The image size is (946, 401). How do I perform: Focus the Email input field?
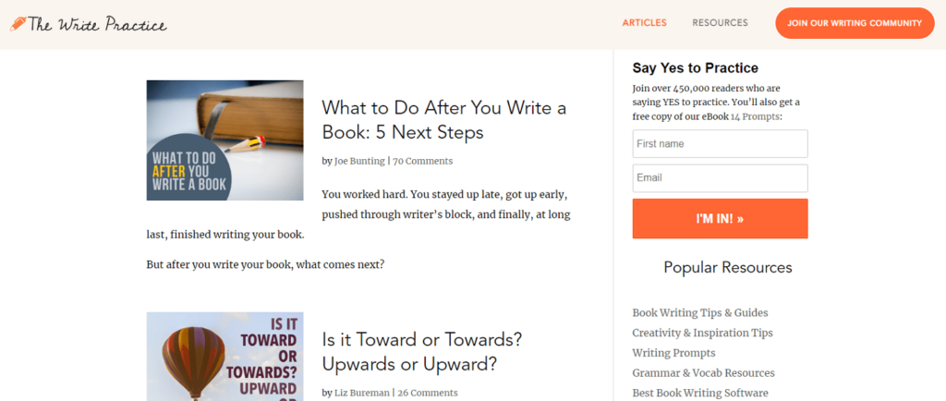(720, 178)
